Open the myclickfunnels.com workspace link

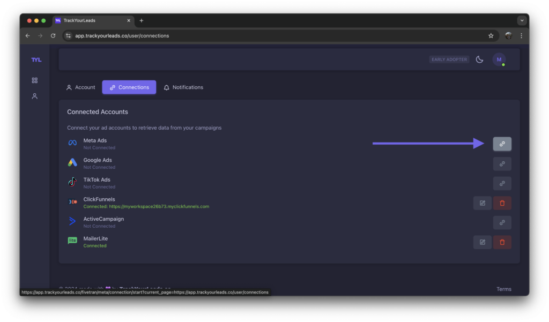[159, 206]
